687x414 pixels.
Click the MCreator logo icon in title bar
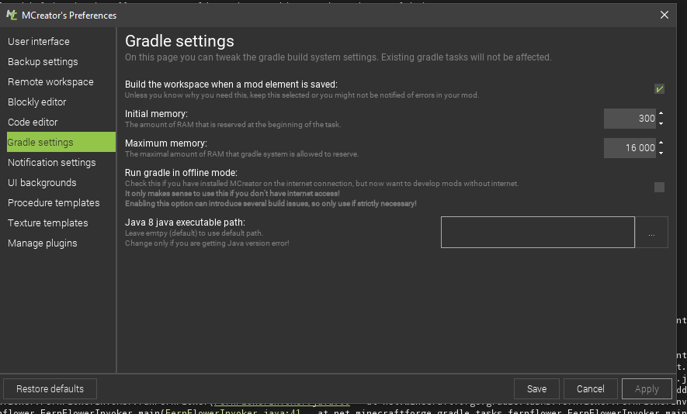pos(12,15)
